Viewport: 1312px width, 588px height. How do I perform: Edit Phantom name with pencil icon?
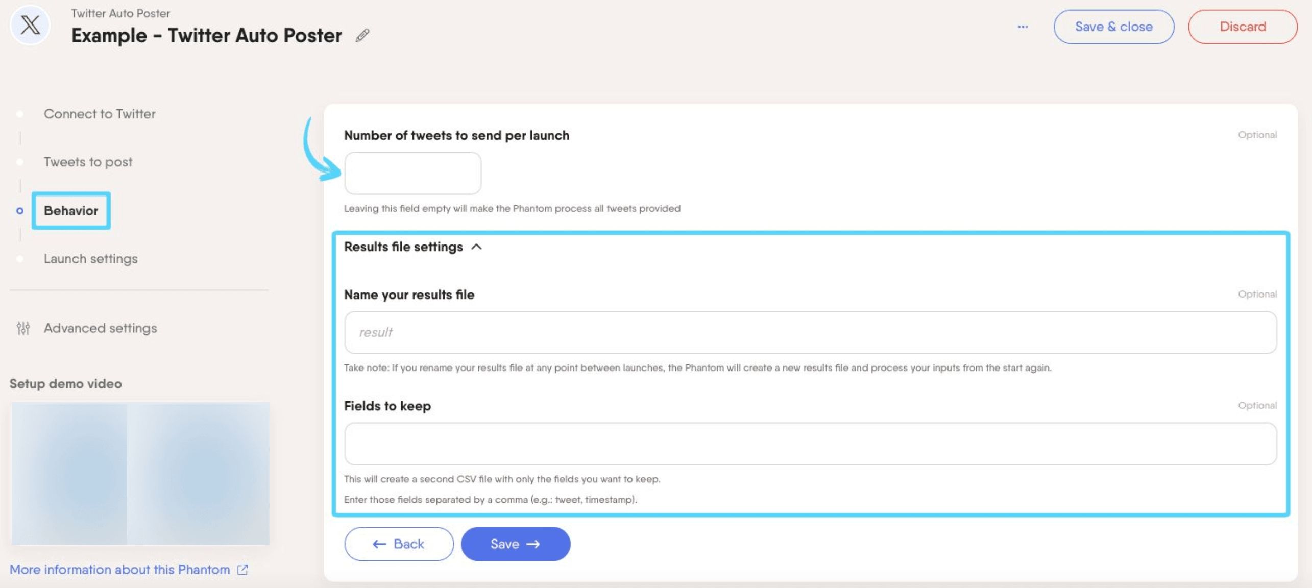[362, 35]
